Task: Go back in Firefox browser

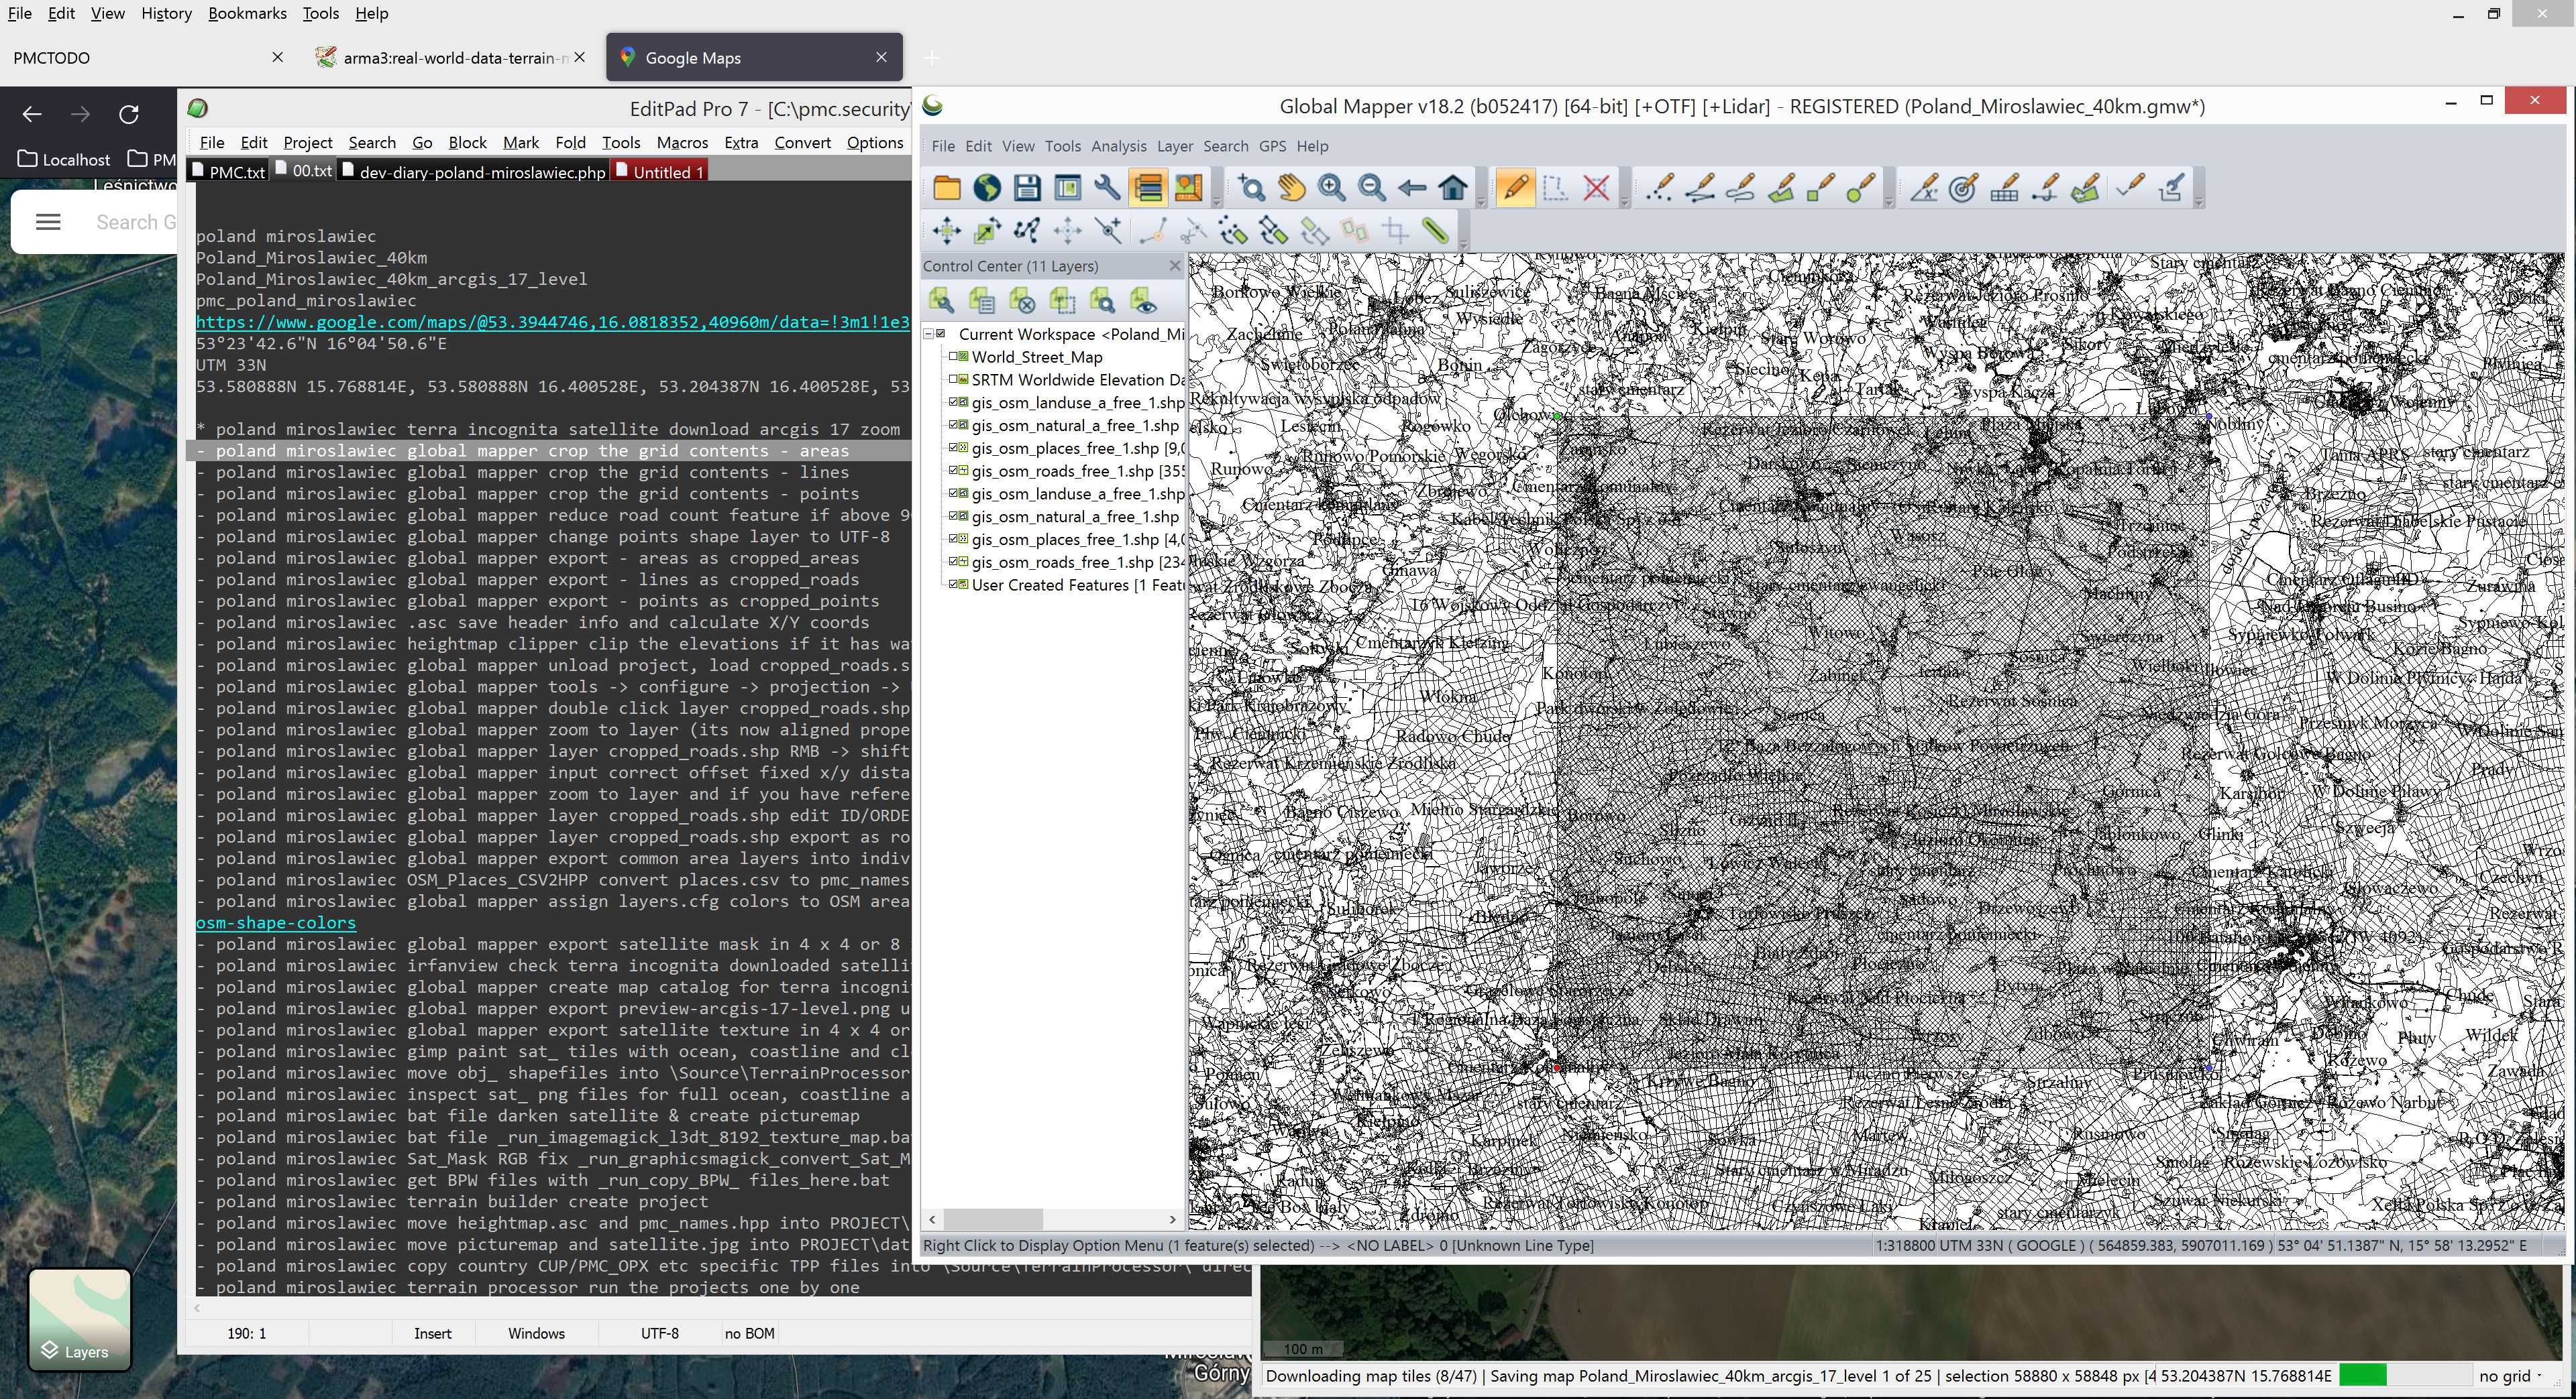Action: (x=32, y=114)
